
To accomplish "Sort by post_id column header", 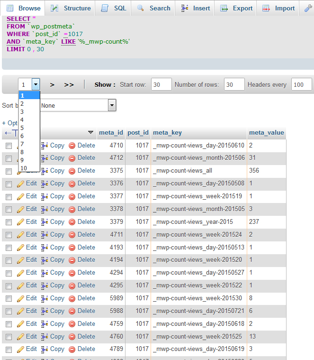I will [x=138, y=132].
